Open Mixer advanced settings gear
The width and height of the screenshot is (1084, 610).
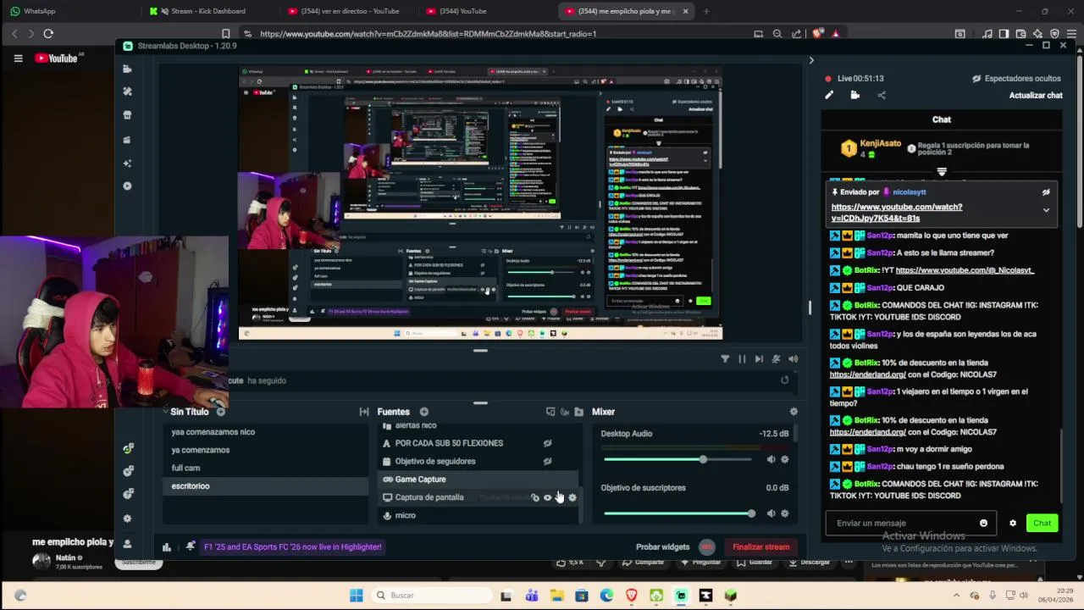[794, 412]
